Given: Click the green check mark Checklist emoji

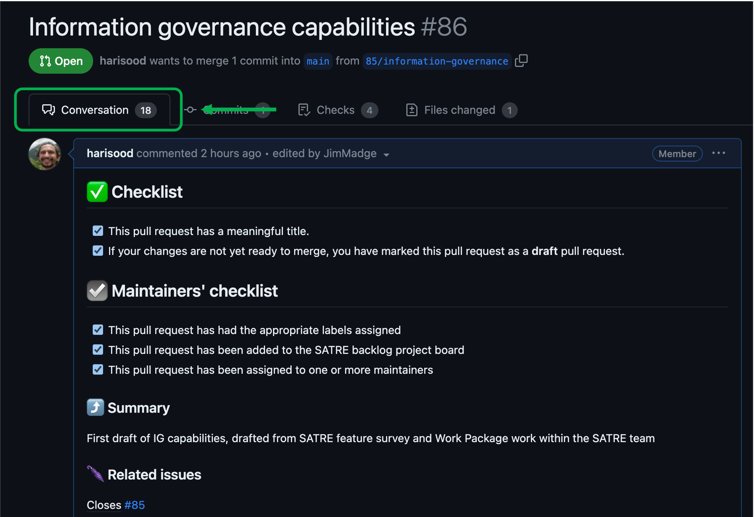Looking at the screenshot, I should tap(97, 192).
